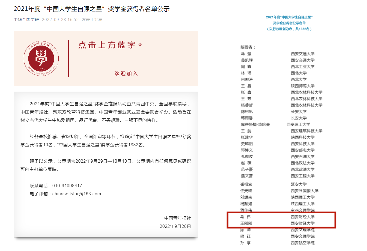Click 西安建筑科技大学 in the list

pos(307,131)
